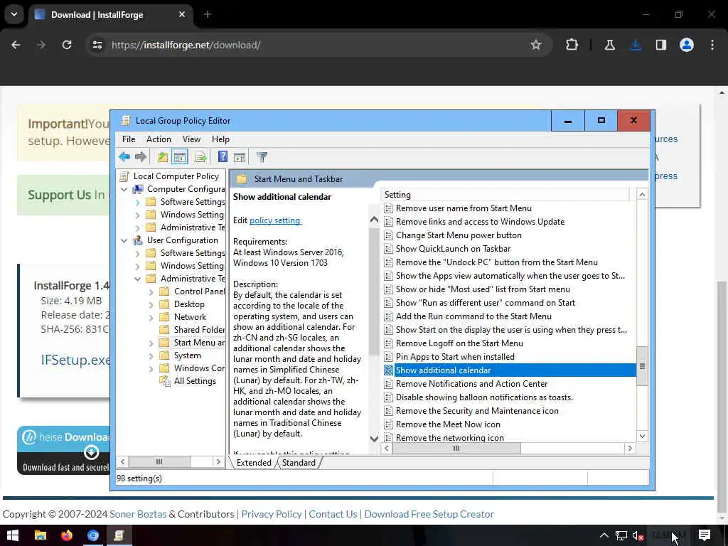Open the Help menu
This screenshot has height=546, width=728.
(220, 139)
